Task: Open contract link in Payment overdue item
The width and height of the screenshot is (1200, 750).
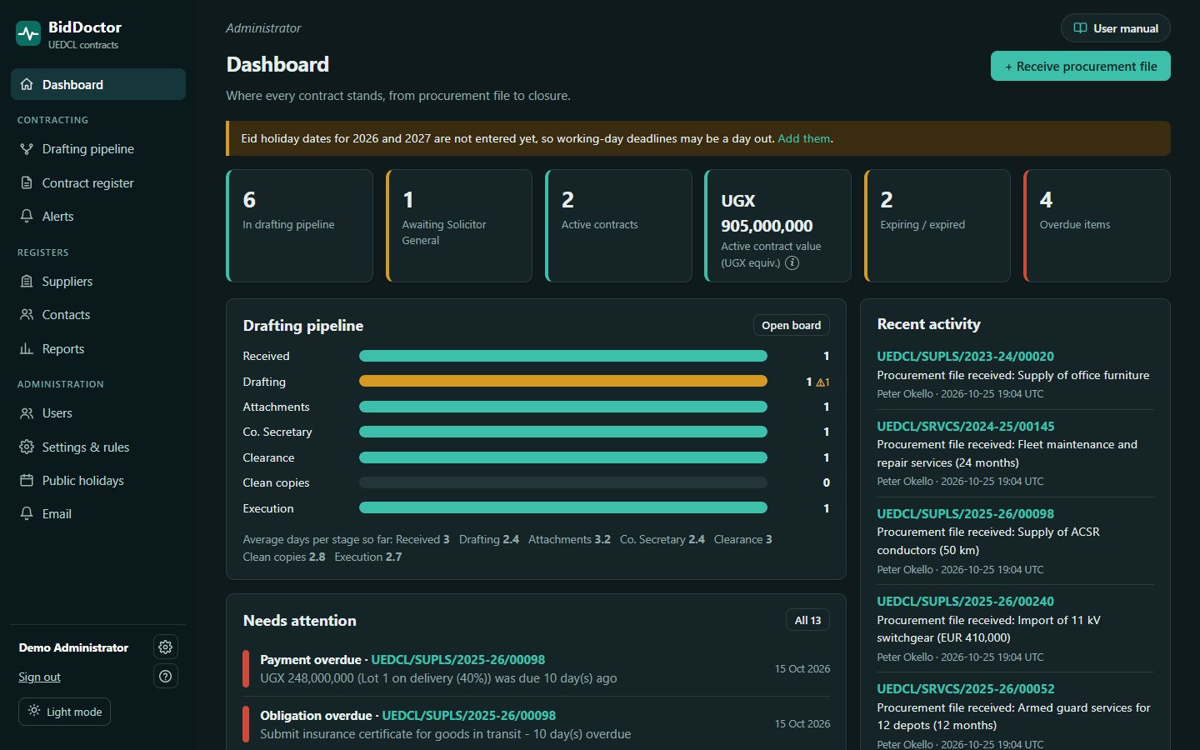Action: (457, 659)
